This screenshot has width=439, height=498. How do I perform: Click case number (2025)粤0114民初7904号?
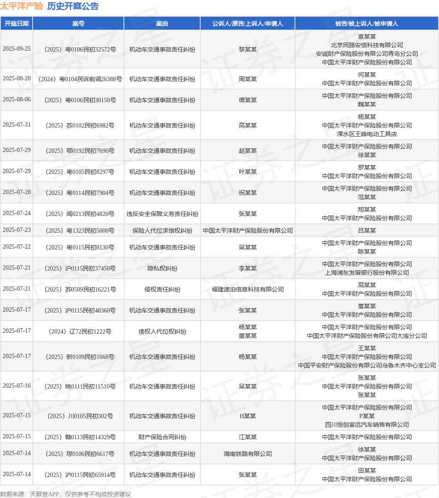tap(80, 193)
